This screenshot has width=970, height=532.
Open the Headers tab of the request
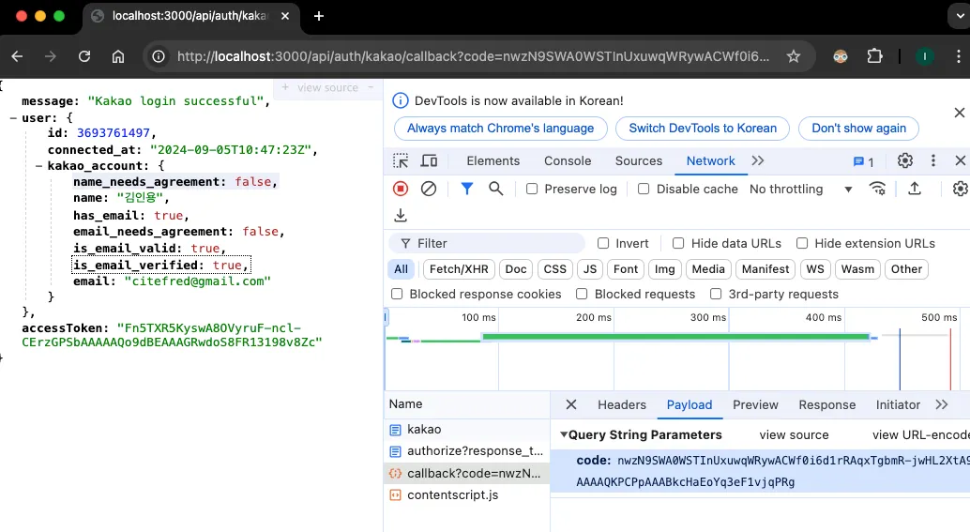622,404
